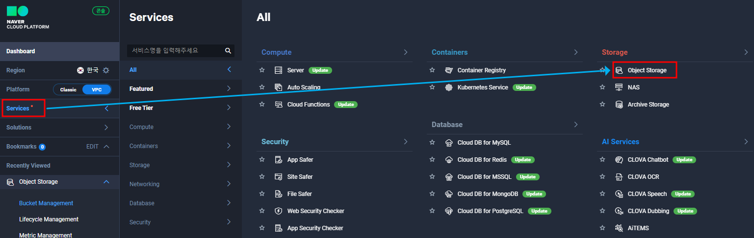The height and width of the screenshot is (238, 754).
Task: Collapse the Bookmarks section chevron
Action: click(106, 147)
